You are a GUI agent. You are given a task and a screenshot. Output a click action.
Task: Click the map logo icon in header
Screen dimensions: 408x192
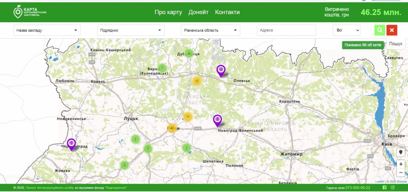18,12
